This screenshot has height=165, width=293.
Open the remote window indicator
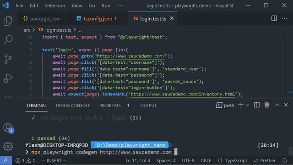tap(6, 160)
